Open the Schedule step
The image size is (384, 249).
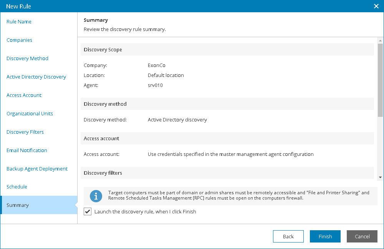(17, 187)
